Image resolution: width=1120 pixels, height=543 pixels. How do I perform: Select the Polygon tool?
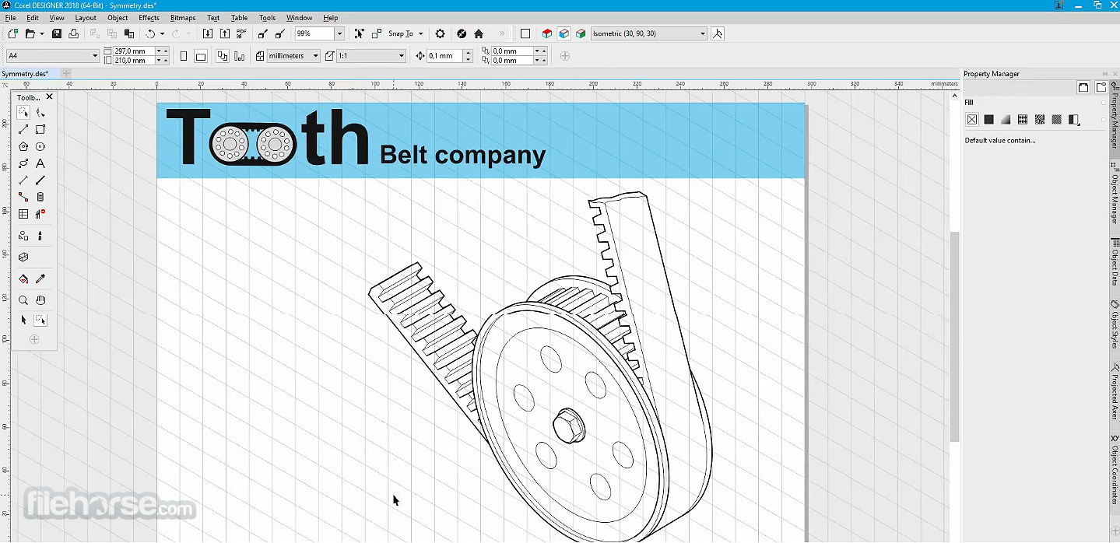(x=23, y=146)
